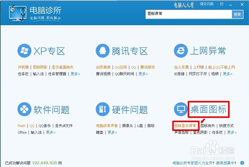Image resolution: width=249 pixels, height=167 pixels.
Task: Open the 腾讯专区 penguin icon
Action: coord(103,51)
